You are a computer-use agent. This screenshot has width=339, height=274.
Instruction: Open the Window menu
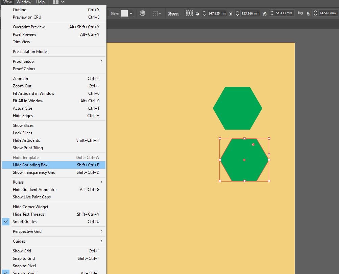pyautogui.click(x=24, y=2)
